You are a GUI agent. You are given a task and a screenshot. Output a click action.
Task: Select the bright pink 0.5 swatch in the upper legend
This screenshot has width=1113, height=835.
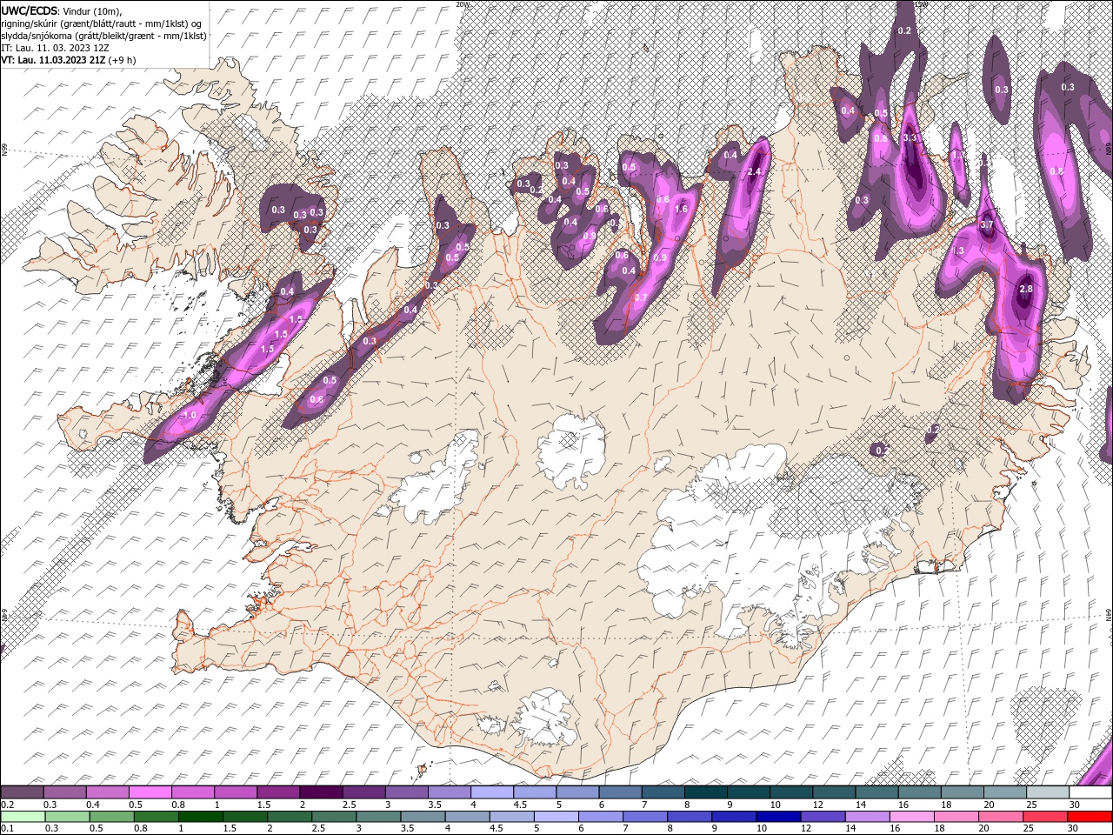click(150, 792)
